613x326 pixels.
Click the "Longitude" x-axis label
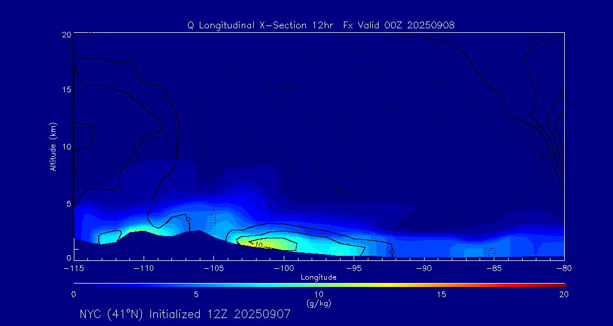pos(318,277)
